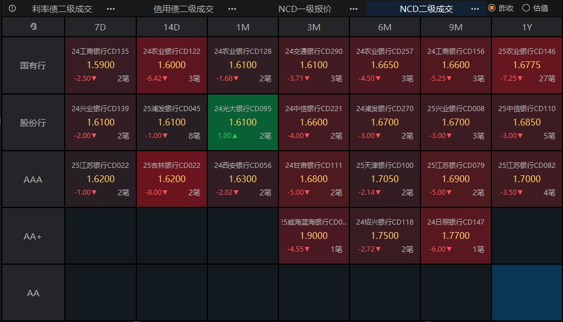Click the 1.6775 yield value

click(x=527, y=65)
